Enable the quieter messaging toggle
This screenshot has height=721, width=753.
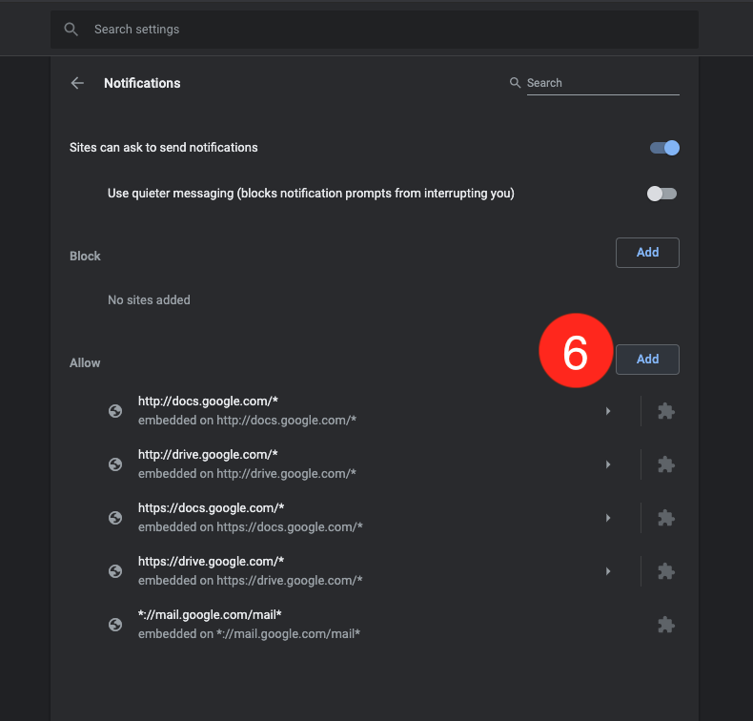(x=661, y=194)
